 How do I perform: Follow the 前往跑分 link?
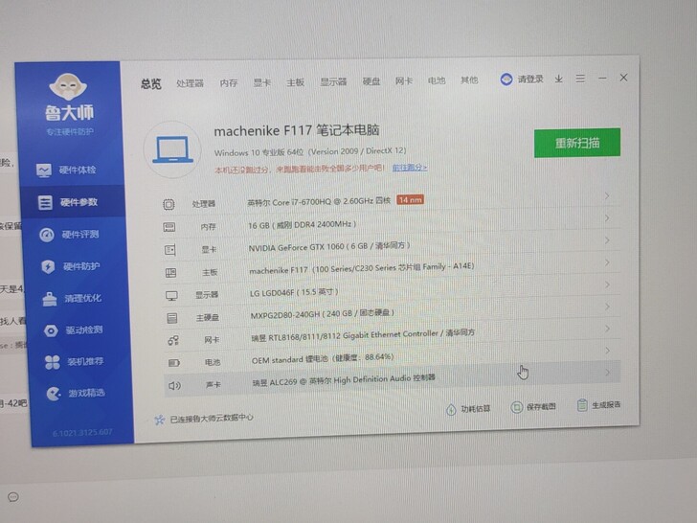[410, 168]
